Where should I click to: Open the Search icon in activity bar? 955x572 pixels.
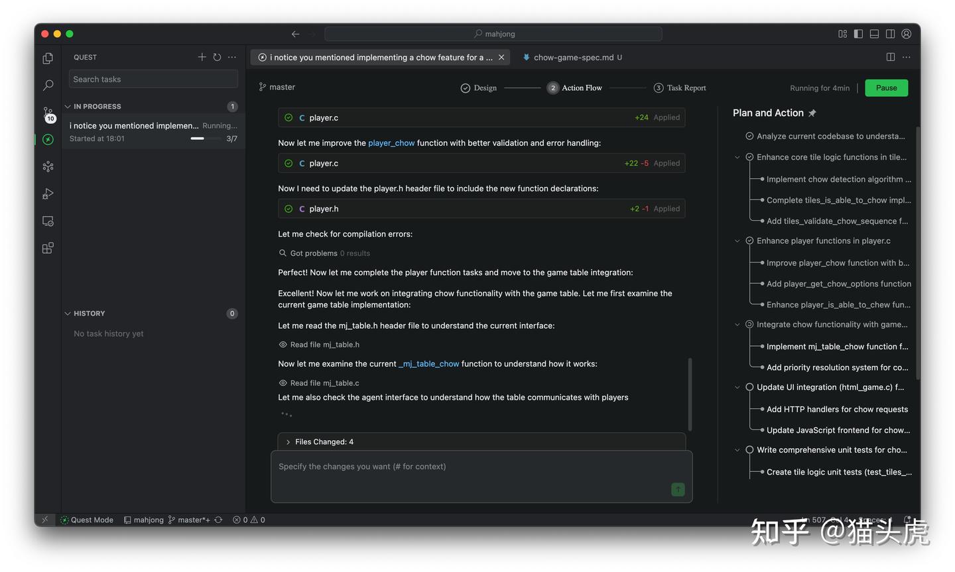48,86
